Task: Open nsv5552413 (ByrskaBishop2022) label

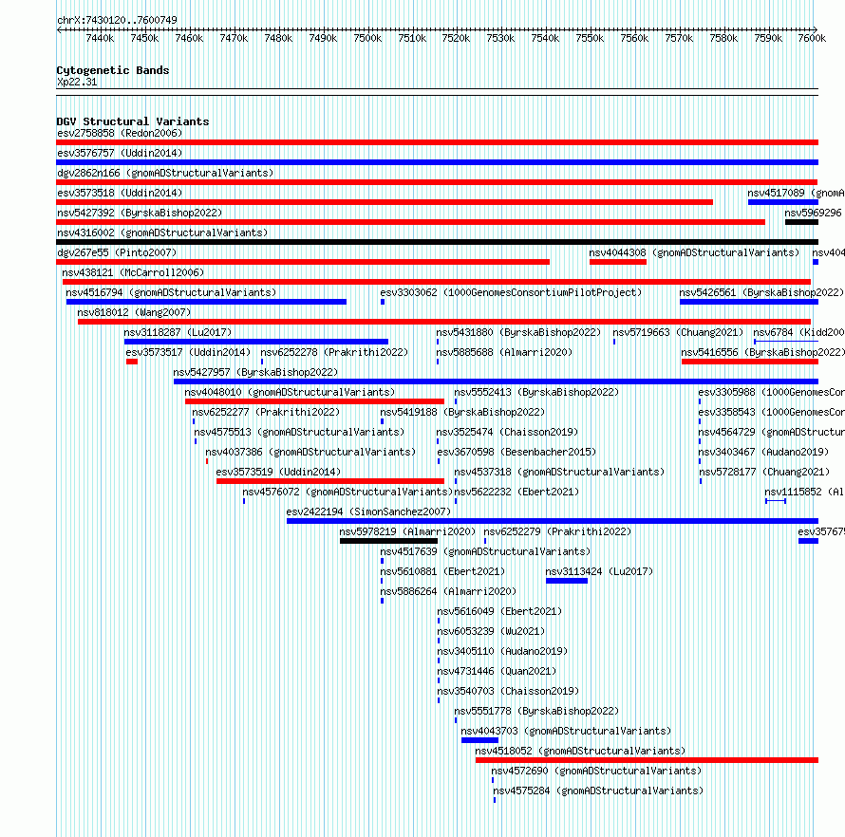Action: [536, 392]
